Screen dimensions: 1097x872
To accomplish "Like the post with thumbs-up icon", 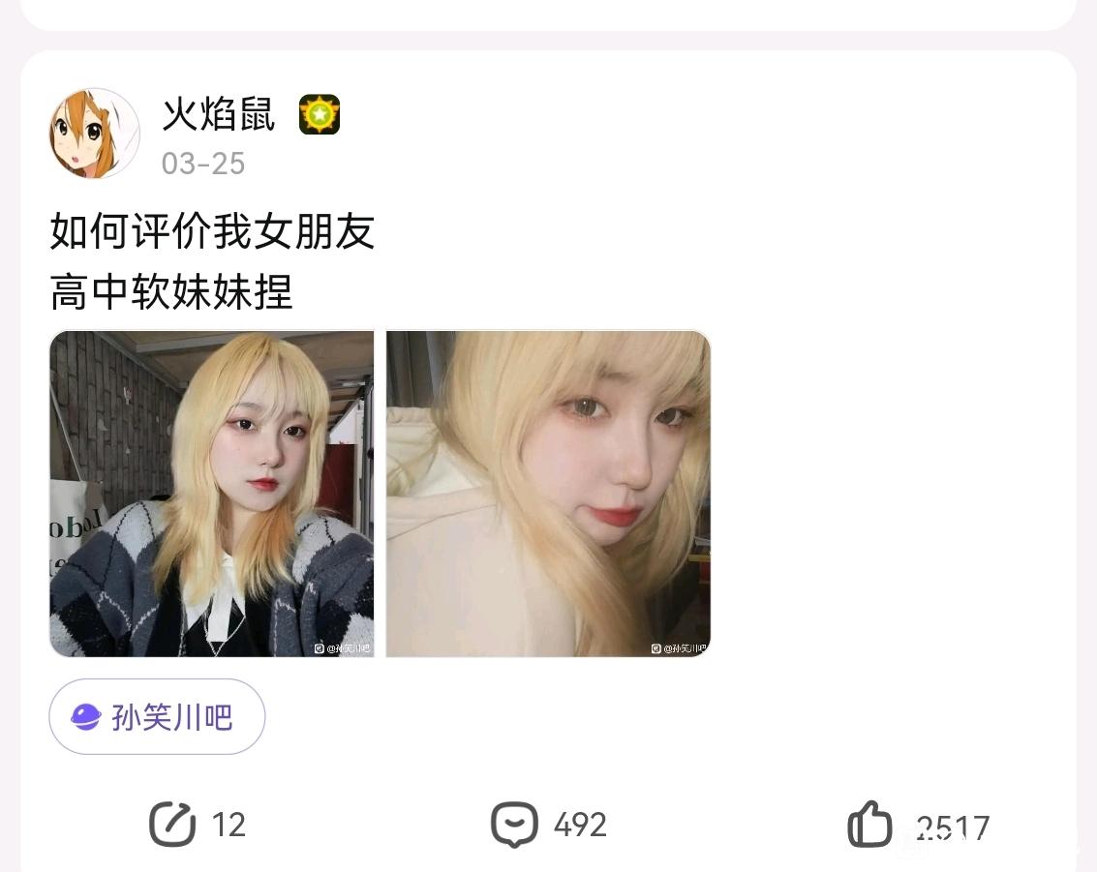I will pyautogui.click(x=869, y=825).
